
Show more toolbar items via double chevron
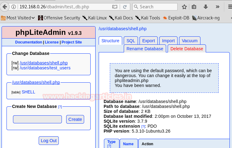[x=217, y=7]
